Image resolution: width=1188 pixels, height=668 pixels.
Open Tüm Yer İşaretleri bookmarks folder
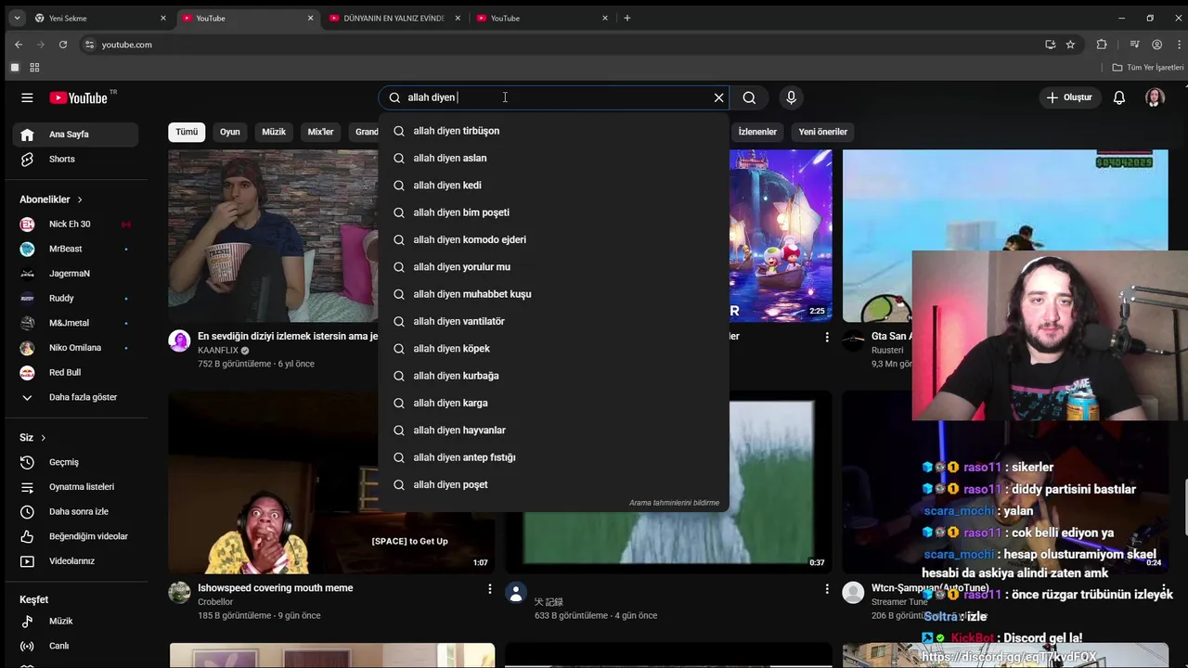tap(1148, 68)
